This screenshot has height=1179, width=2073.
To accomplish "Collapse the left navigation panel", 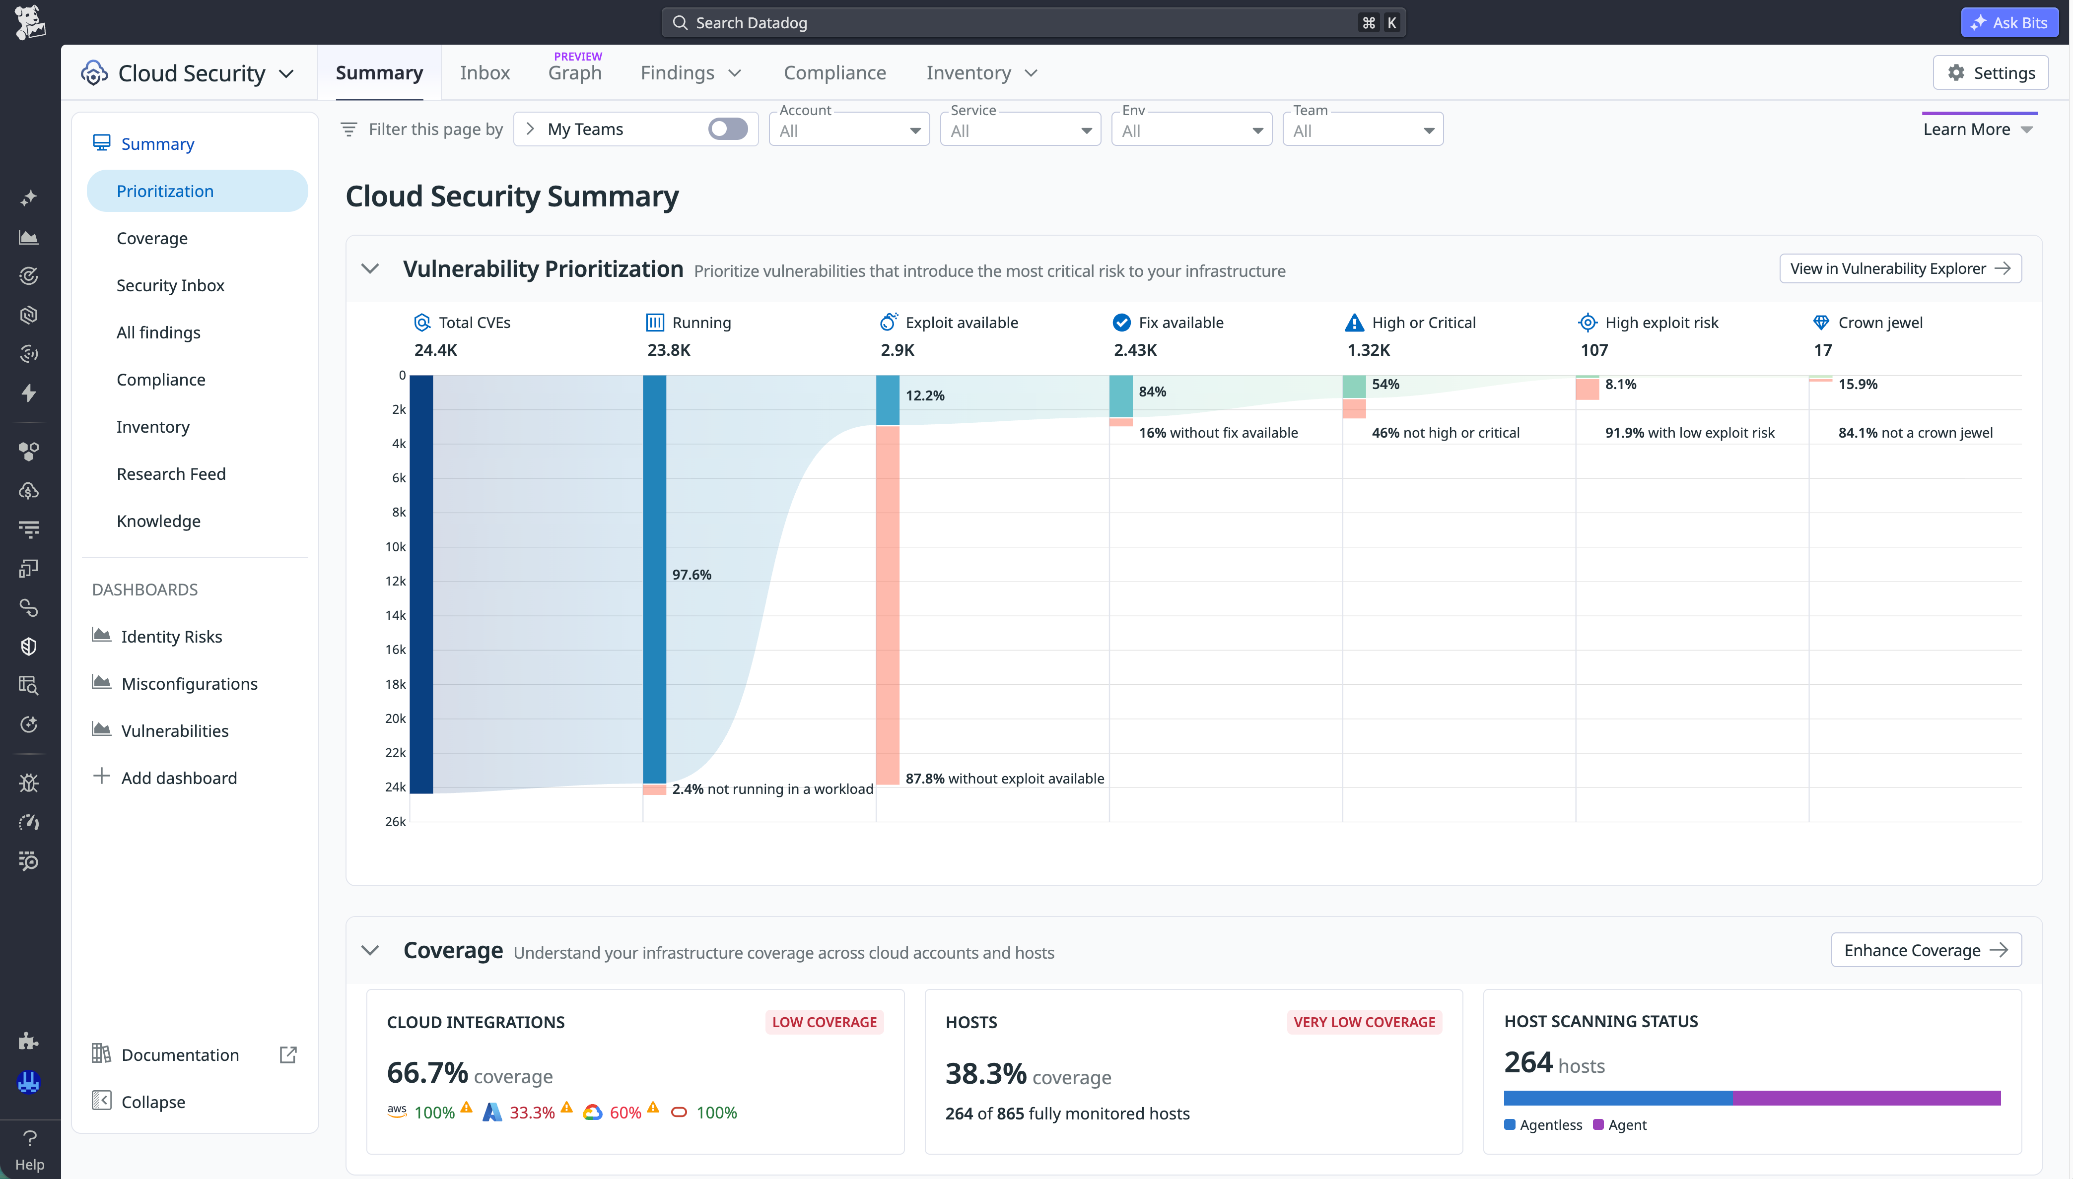I will click(138, 1101).
